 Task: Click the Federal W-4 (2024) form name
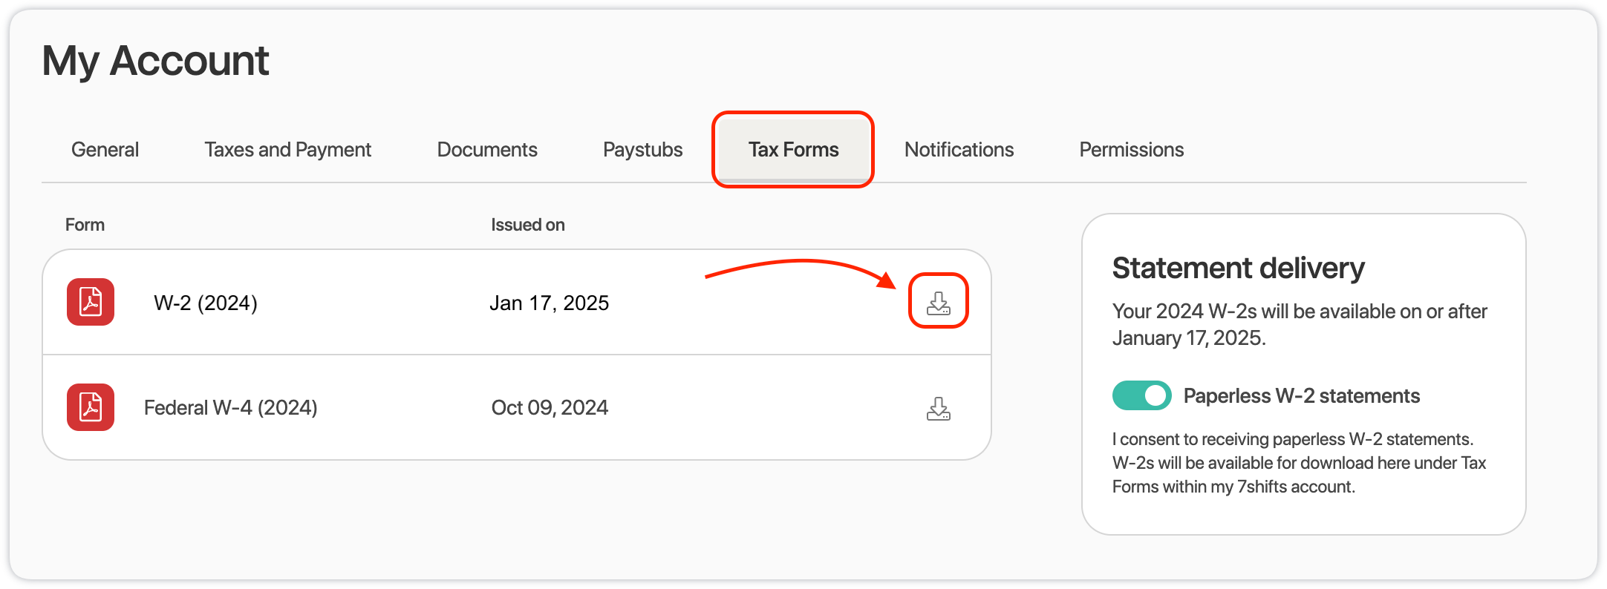231,408
